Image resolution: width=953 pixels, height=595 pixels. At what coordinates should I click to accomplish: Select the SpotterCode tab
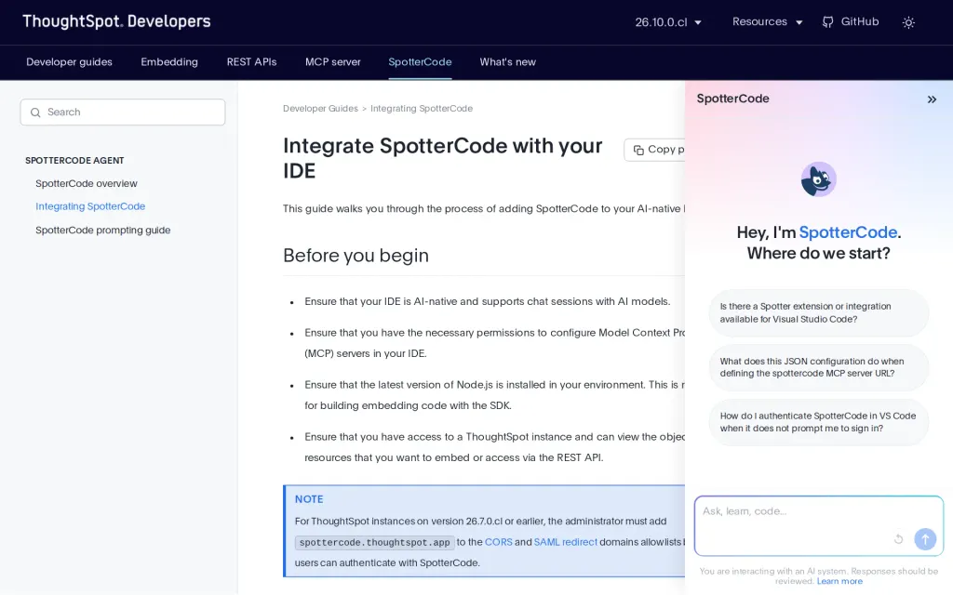(420, 62)
